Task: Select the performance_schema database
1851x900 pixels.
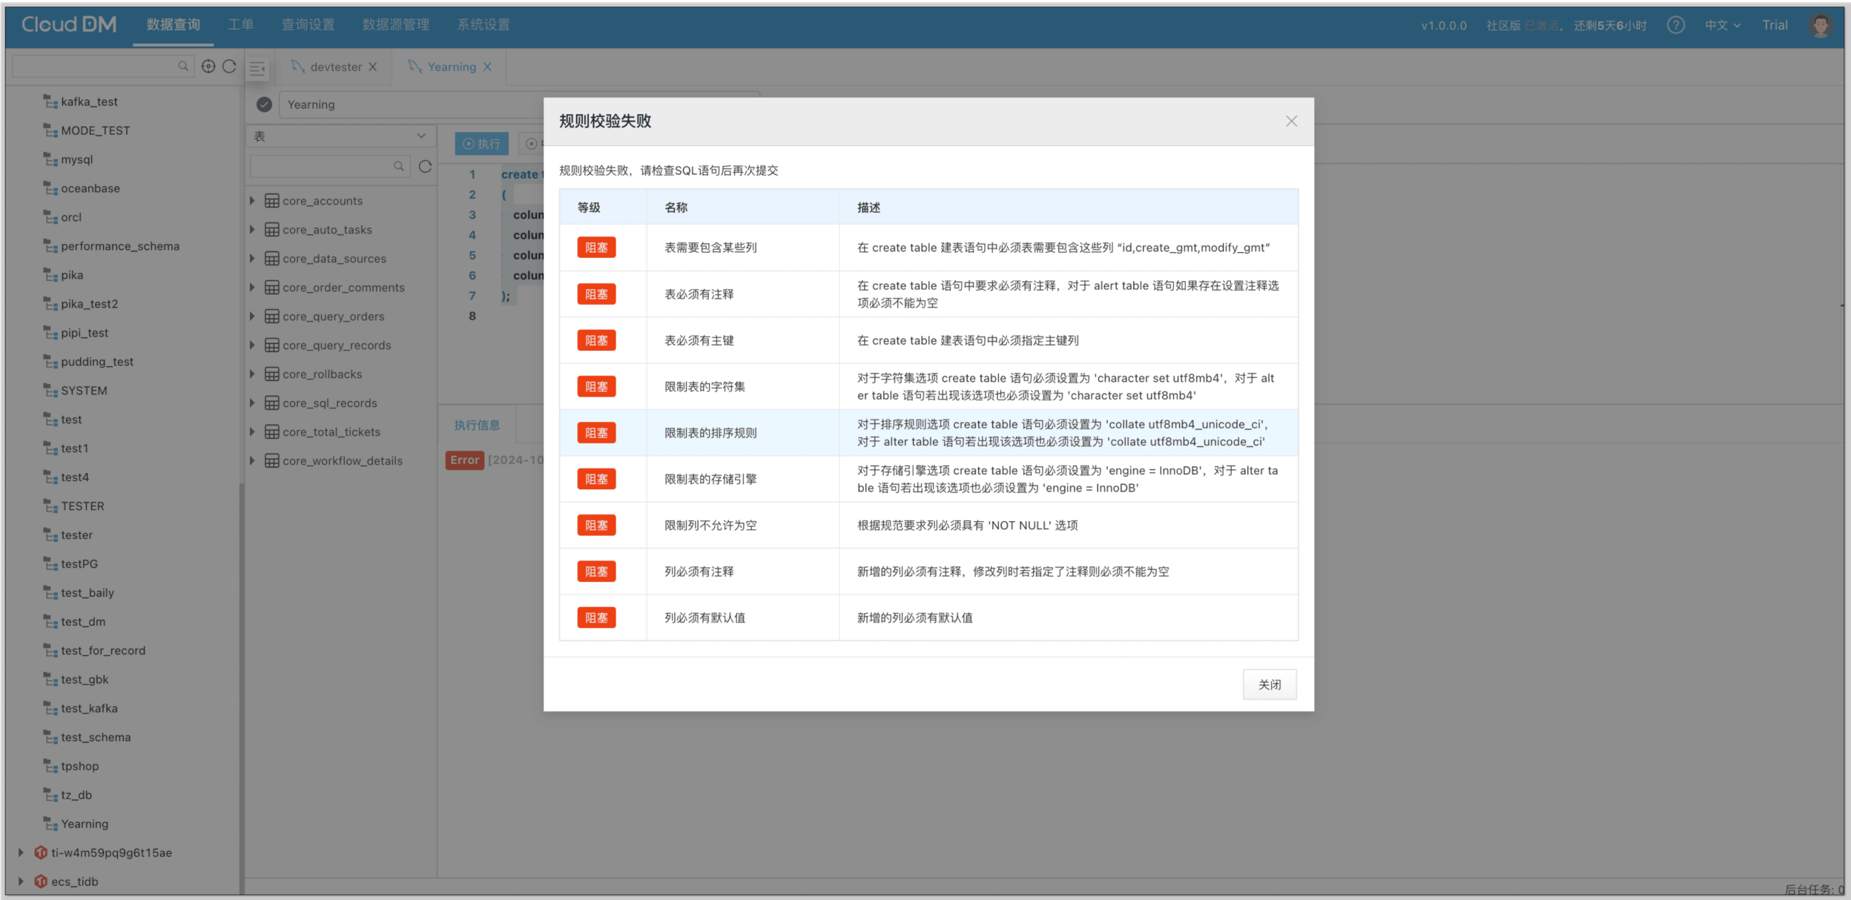Action: (119, 246)
